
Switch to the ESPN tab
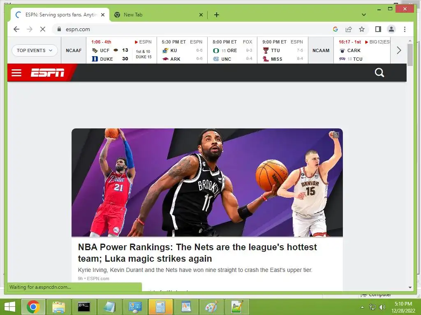tap(60, 15)
